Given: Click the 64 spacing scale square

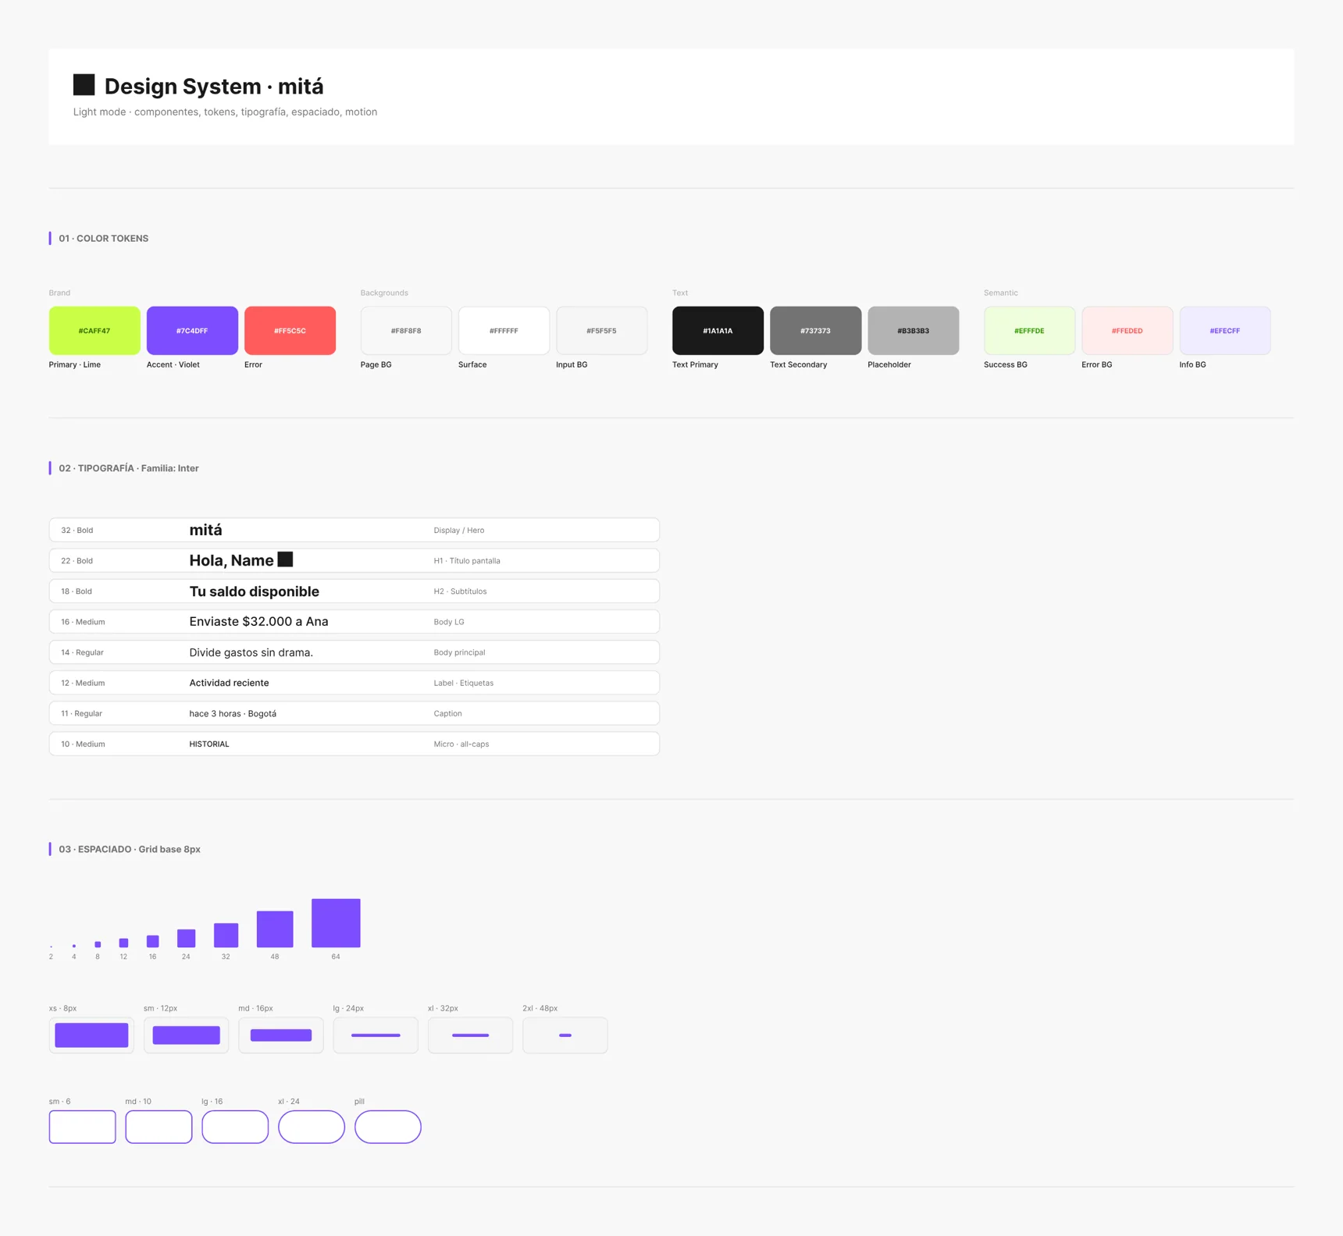Looking at the screenshot, I should [336, 923].
